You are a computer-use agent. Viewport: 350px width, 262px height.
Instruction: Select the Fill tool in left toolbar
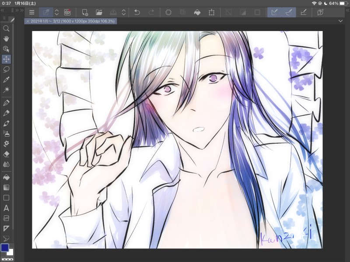[x=6, y=177]
